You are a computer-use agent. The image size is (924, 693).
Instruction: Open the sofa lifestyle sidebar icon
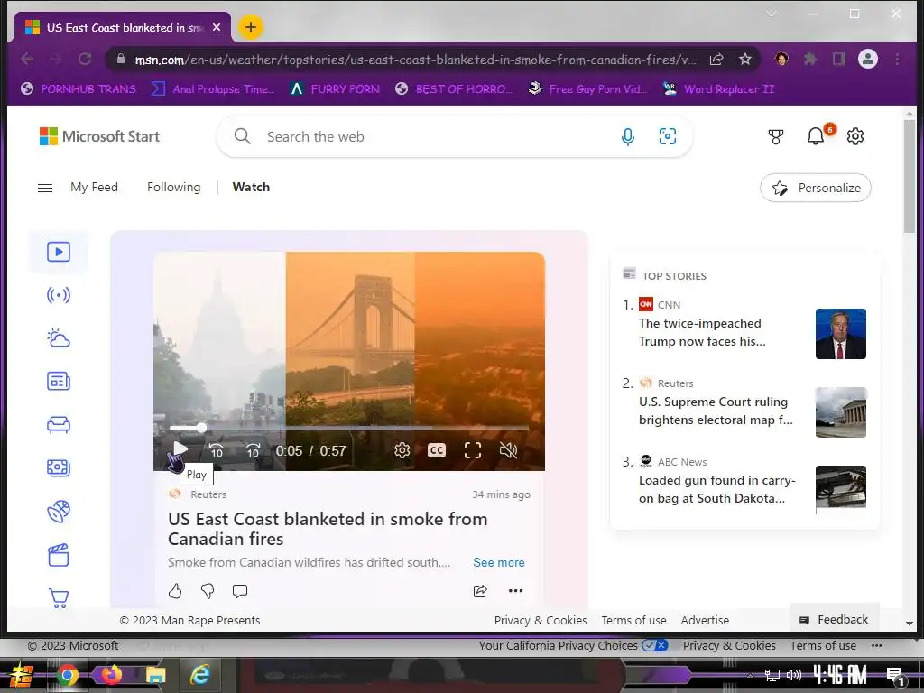59,425
